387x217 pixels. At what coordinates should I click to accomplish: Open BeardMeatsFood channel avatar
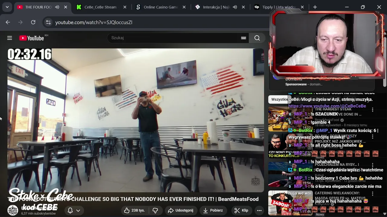13,210
